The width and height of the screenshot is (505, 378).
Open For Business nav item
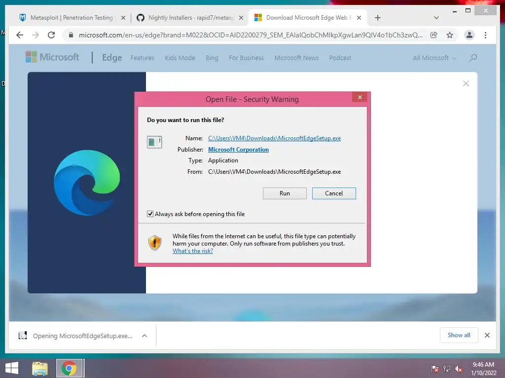[x=247, y=58]
